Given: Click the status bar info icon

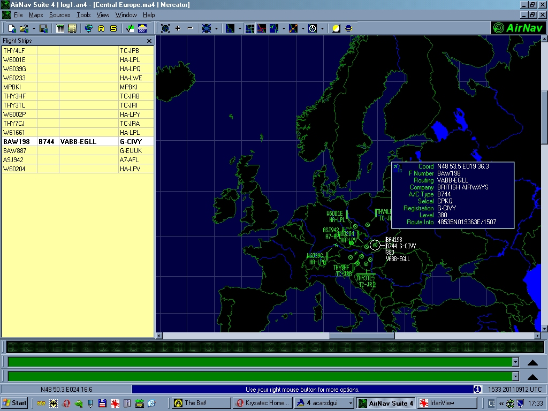Looking at the screenshot, I should (477, 390).
